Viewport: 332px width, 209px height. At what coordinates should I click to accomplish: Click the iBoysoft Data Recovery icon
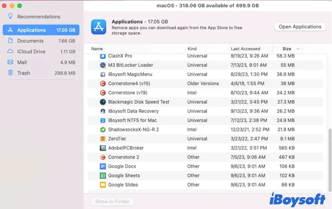(x=103, y=111)
